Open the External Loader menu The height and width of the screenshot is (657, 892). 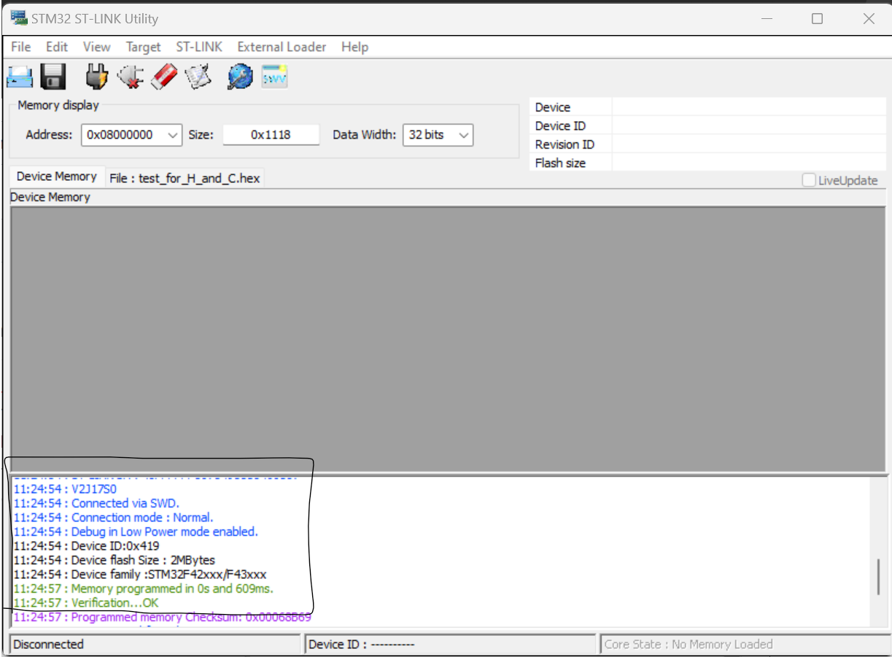click(x=282, y=47)
